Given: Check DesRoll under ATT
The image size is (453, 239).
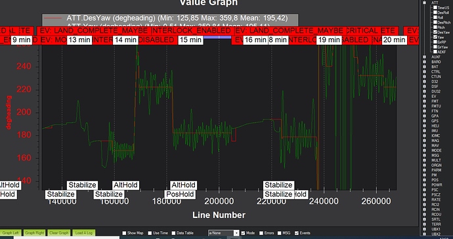Looking at the screenshot, I should [x=435, y=12].
